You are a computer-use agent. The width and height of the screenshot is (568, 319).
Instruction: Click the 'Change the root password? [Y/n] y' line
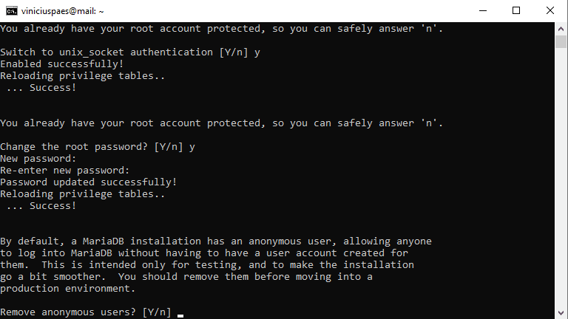(x=98, y=147)
